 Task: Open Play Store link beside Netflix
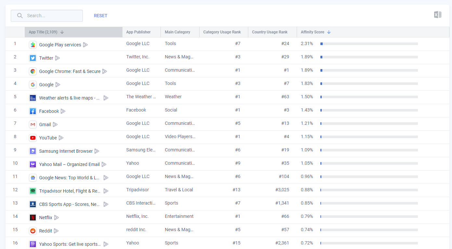pyautogui.click(x=57, y=218)
